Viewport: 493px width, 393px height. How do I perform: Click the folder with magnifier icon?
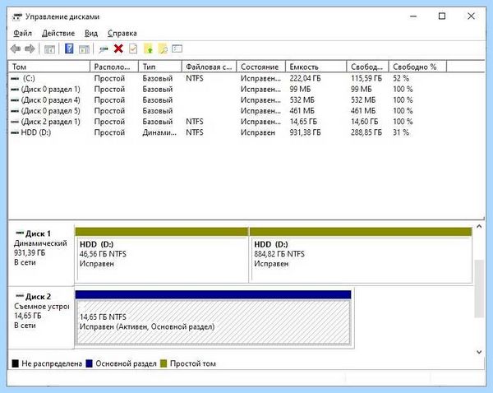click(x=163, y=49)
